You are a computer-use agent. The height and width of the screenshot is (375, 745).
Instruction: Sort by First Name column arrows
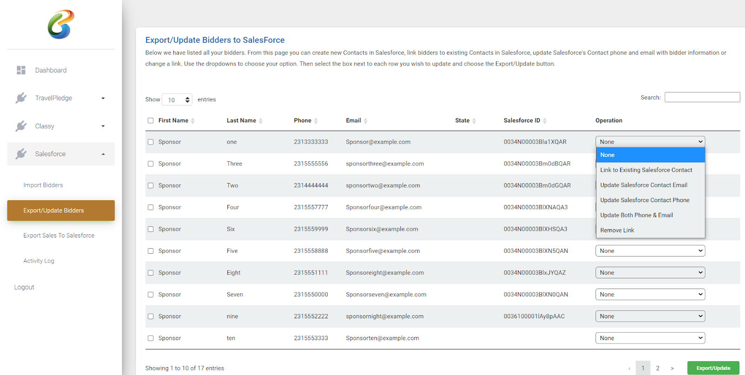click(193, 121)
